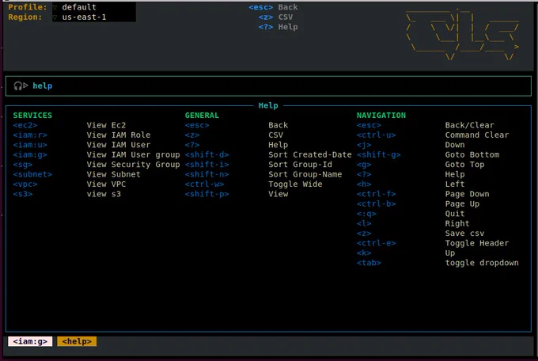Click the <iam:u> service shortcut
Viewport: 538px width, 361px height.
pyautogui.click(x=30, y=145)
